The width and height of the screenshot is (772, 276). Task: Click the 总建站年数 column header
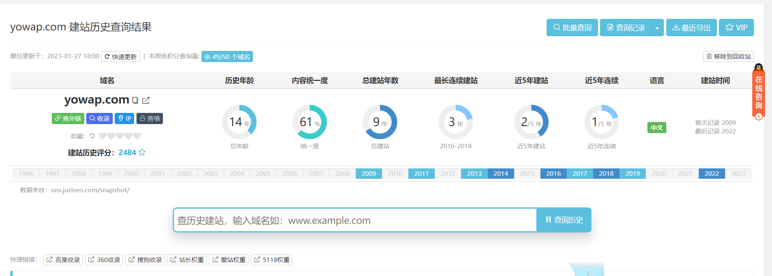tap(380, 80)
